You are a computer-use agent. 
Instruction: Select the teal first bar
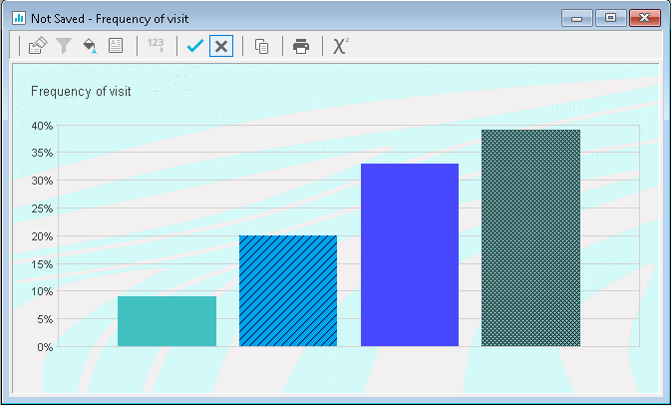[167, 321]
